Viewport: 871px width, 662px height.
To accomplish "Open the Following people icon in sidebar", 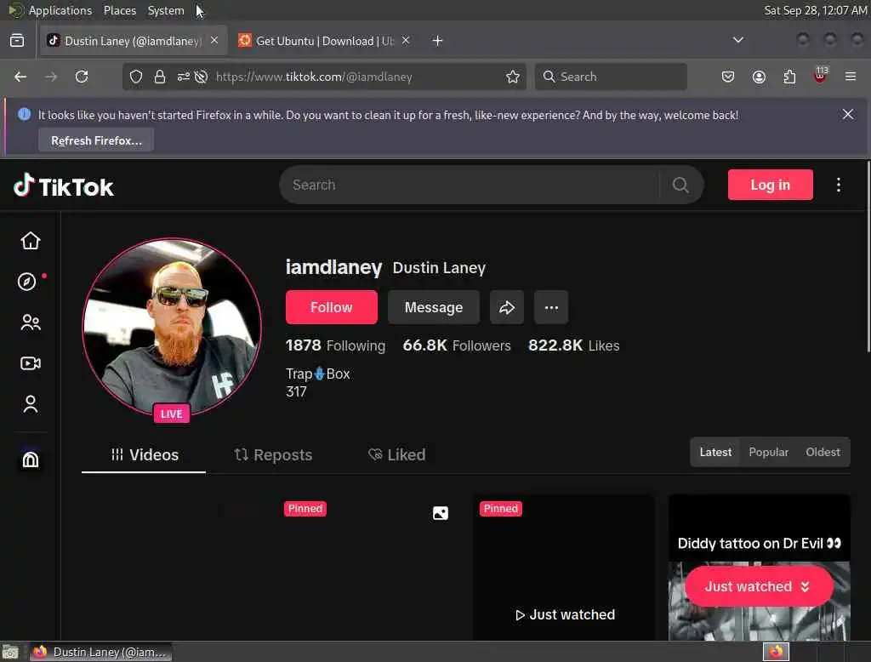I will pos(31,323).
